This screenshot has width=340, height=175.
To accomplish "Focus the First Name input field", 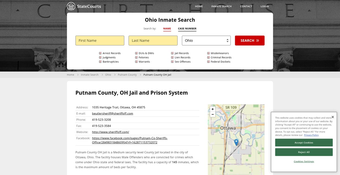I will coord(100,41).
